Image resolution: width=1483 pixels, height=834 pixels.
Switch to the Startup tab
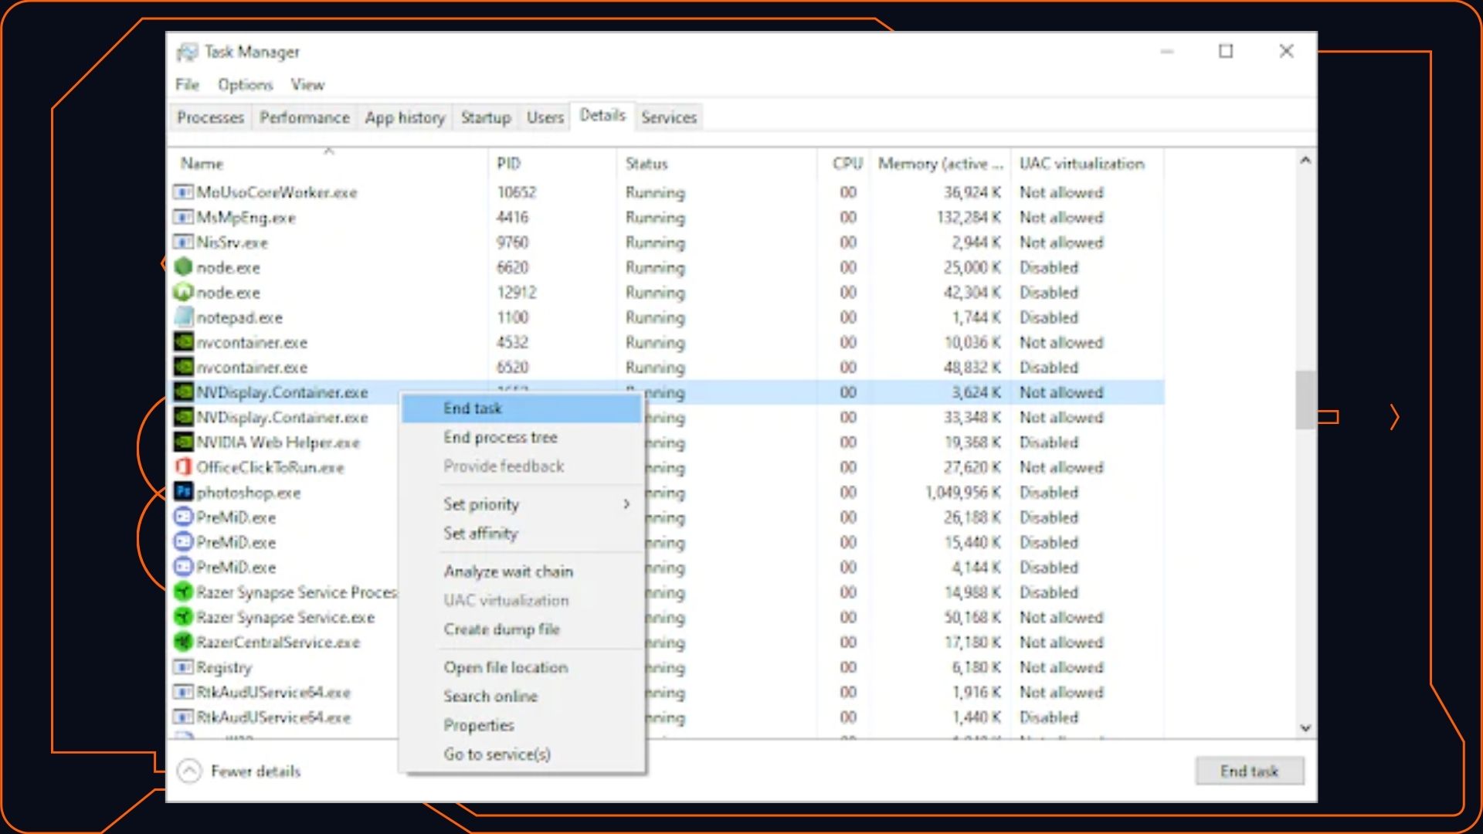[x=486, y=117]
